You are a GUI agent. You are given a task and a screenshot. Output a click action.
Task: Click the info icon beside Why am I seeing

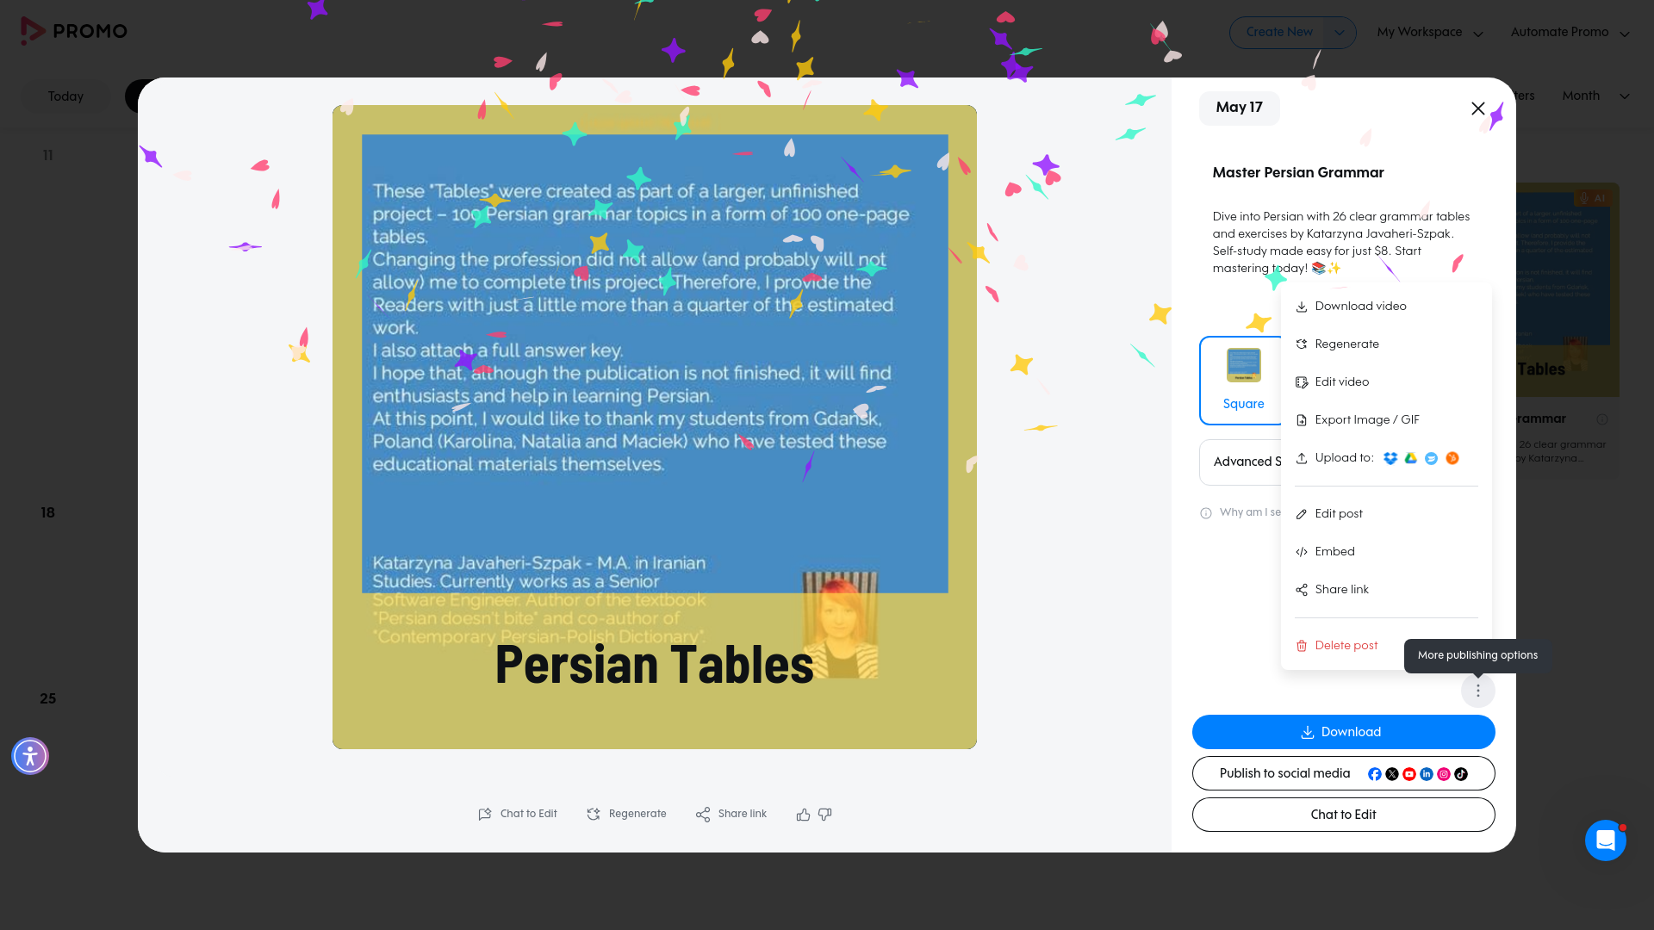1206,513
